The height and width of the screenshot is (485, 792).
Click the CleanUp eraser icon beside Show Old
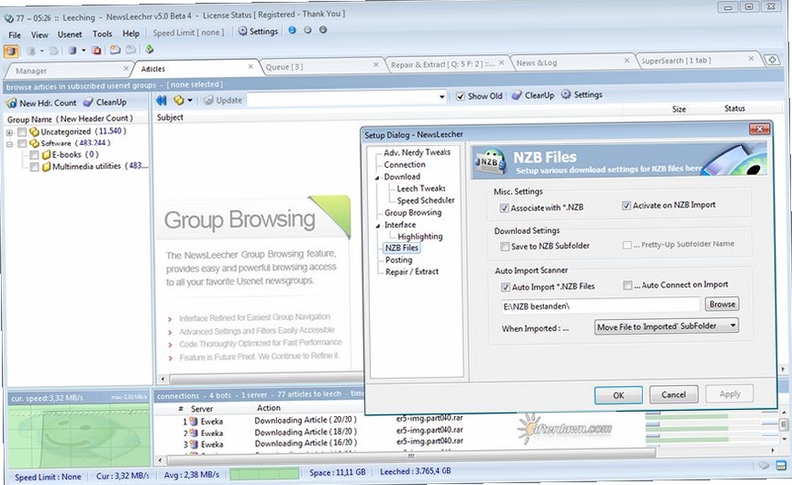tap(516, 95)
